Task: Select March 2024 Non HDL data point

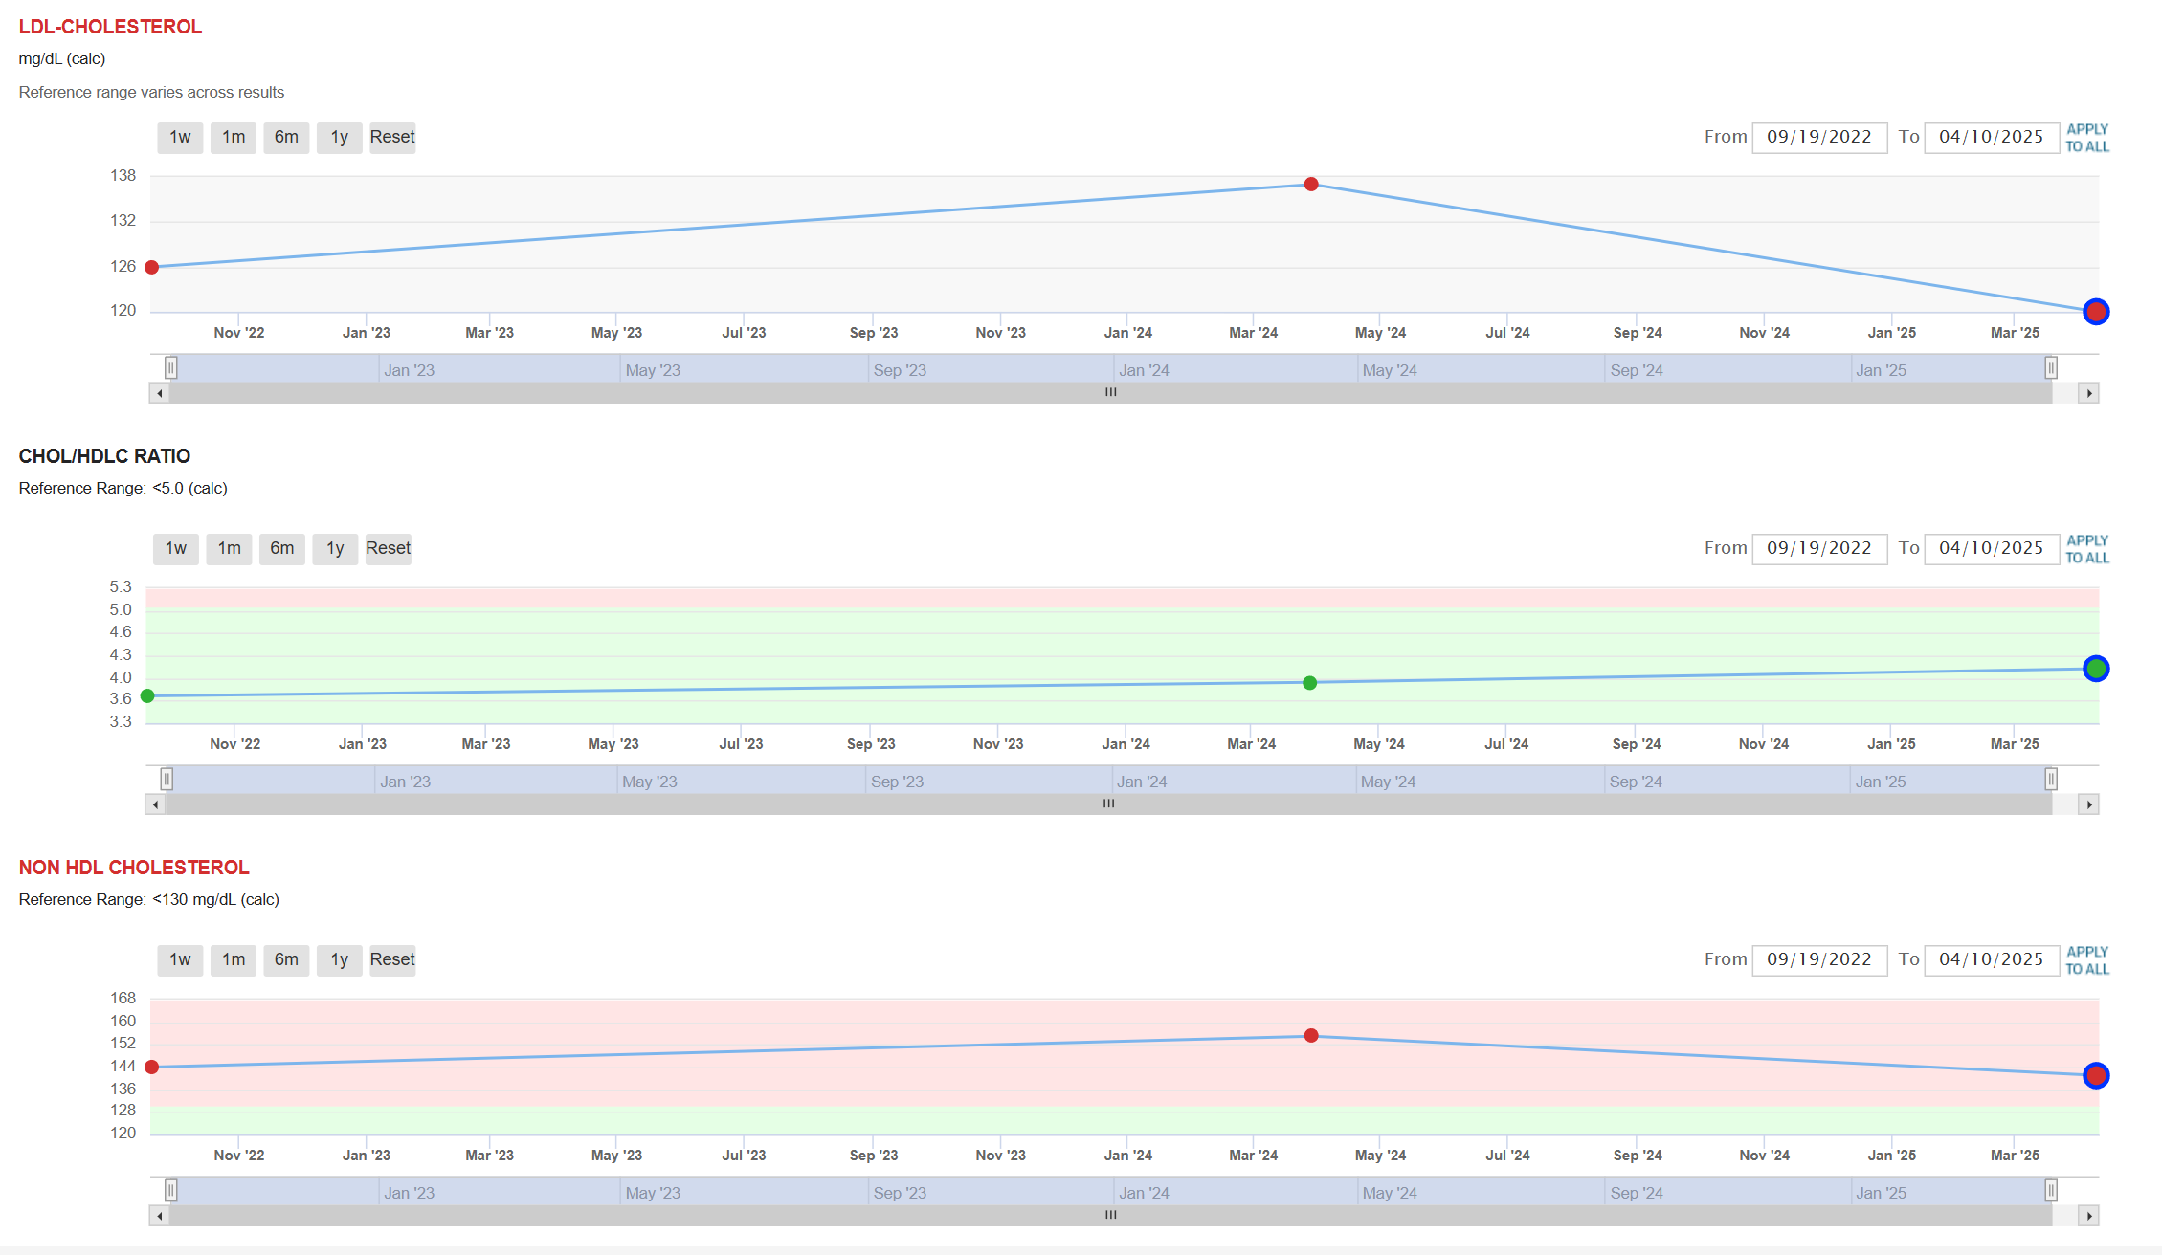Action: pyautogui.click(x=1310, y=1036)
